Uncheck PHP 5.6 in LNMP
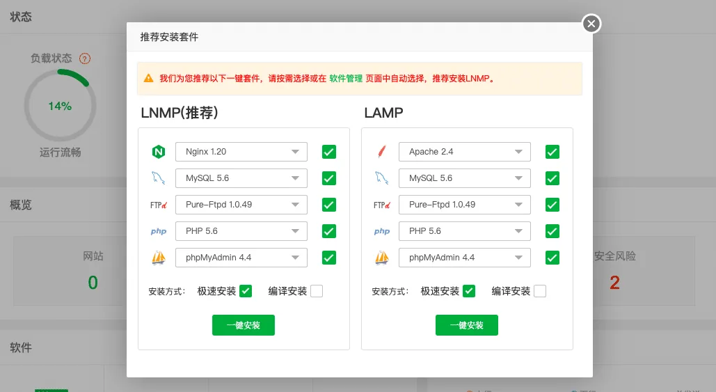 click(x=328, y=231)
